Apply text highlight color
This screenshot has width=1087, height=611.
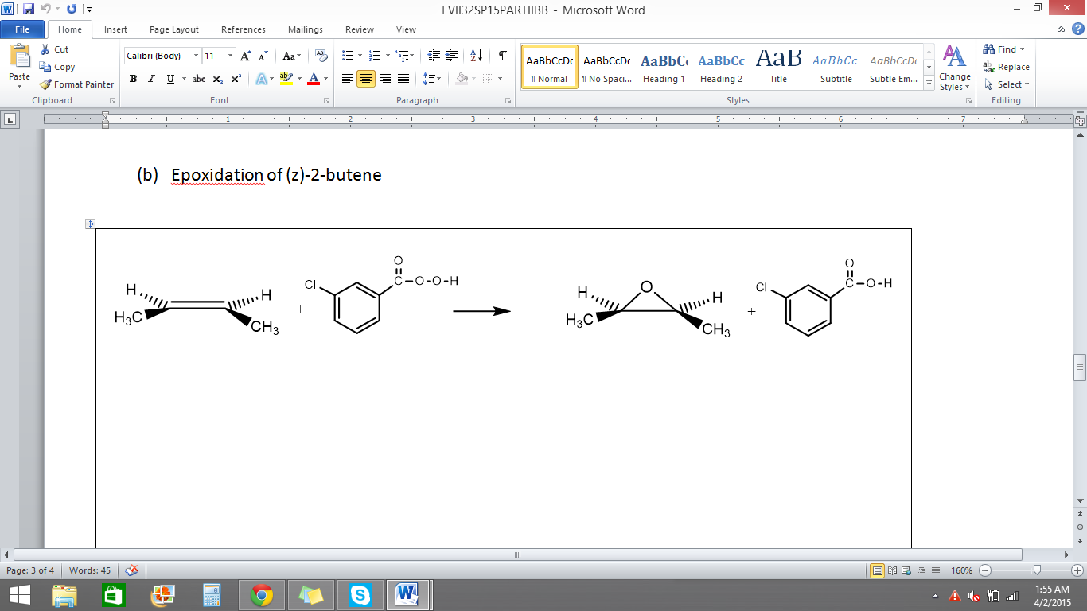click(284, 79)
